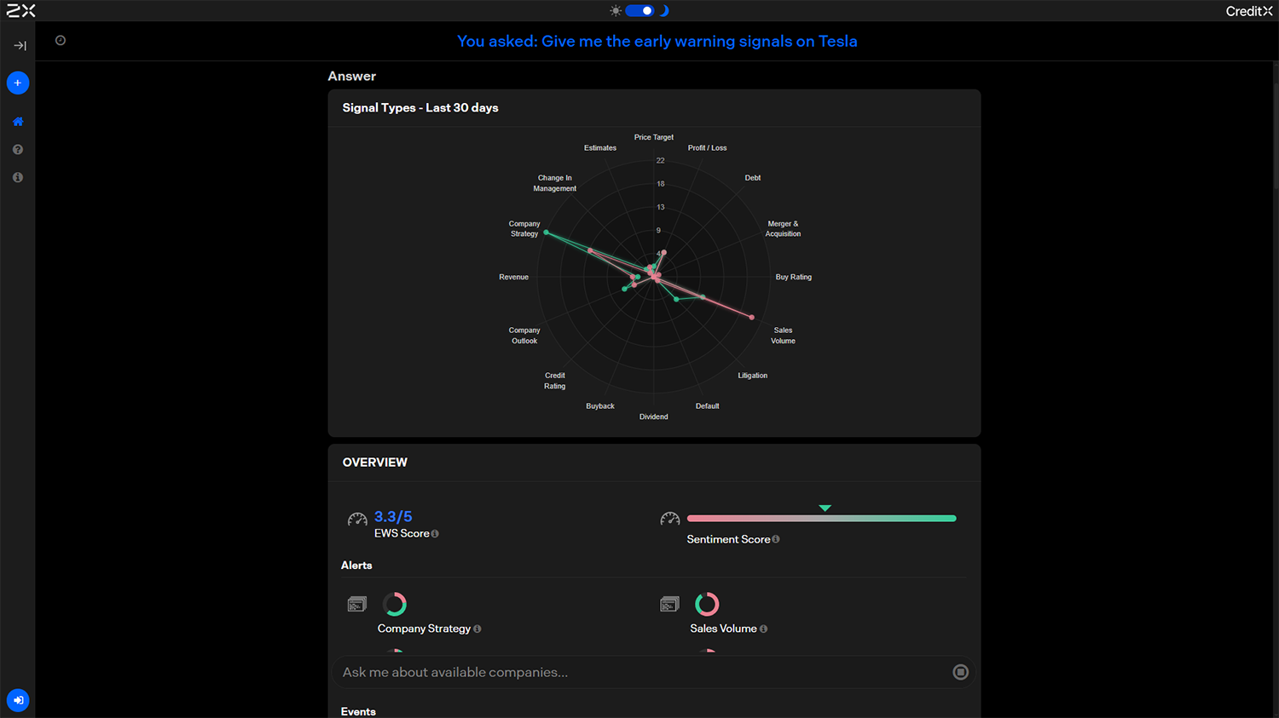Go to the Home page icon

18,122
